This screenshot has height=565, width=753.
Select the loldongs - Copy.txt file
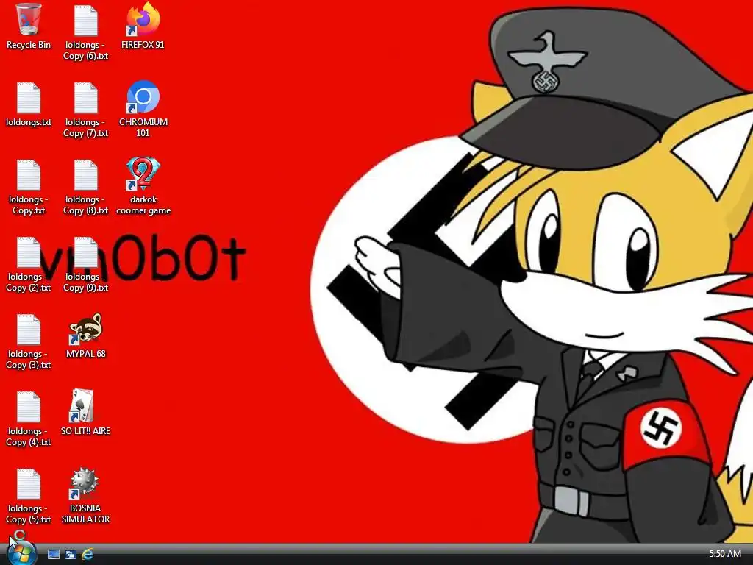[x=29, y=188]
